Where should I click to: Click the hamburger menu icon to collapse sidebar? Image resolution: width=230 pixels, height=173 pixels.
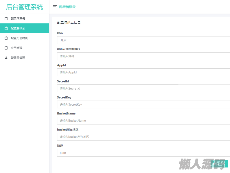(55, 7)
